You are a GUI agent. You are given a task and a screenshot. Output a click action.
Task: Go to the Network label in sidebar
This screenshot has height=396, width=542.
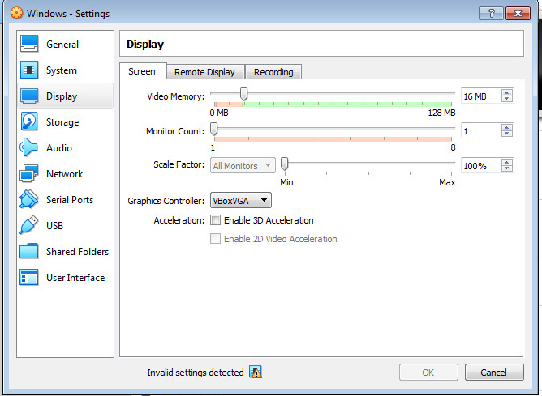point(65,174)
